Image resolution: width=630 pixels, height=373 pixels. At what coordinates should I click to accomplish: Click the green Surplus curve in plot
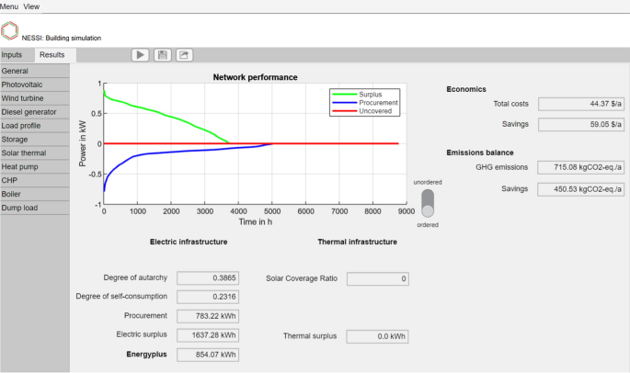click(173, 117)
